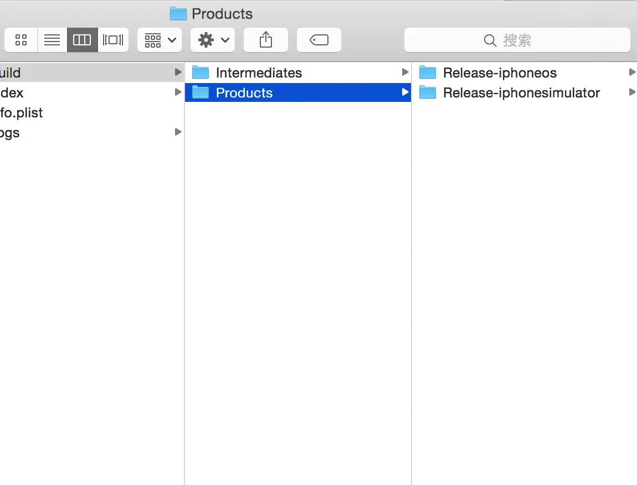This screenshot has height=485, width=637.
Task: Click the Products folder icon in title bar
Action: pos(178,13)
